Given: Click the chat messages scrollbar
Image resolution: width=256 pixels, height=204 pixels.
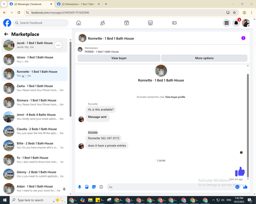Looking at the screenshot, I should 248,125.
